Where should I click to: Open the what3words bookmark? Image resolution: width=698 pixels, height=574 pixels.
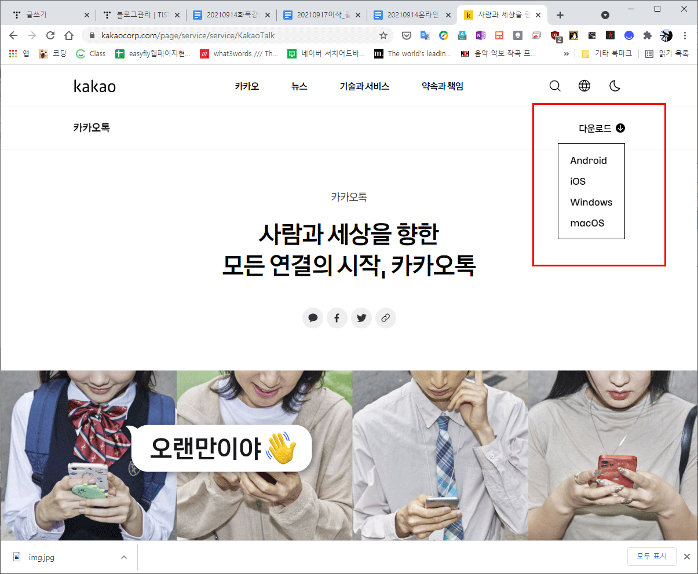point(239,53)
